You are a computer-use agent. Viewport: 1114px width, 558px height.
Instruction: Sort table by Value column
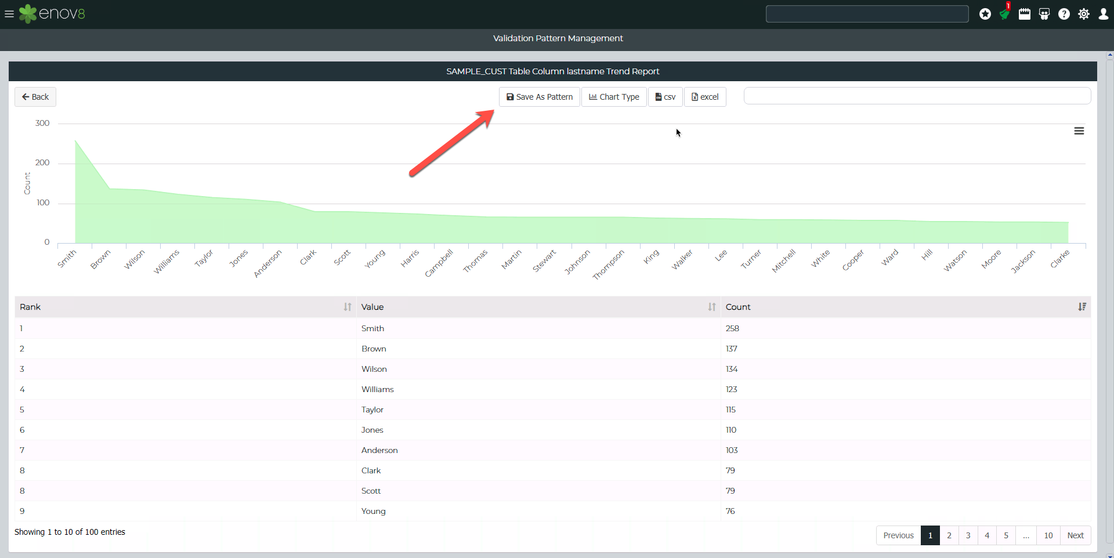(x=538, y=307)
